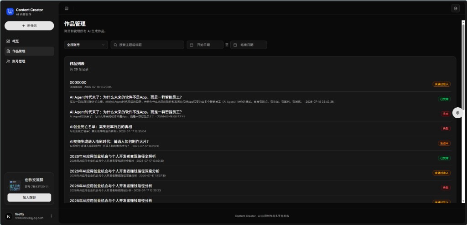
Task: Click 未通过准入 badge on 赚钱路径深度分析 row
Action: pyautogui.click(x=441, y=173)
